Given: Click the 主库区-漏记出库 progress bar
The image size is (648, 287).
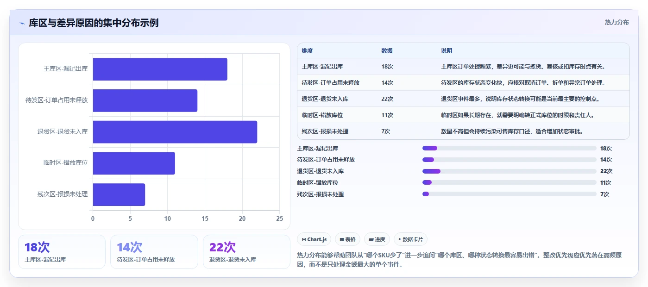Looking at the screenshot, I should click(x=510, y=148).
